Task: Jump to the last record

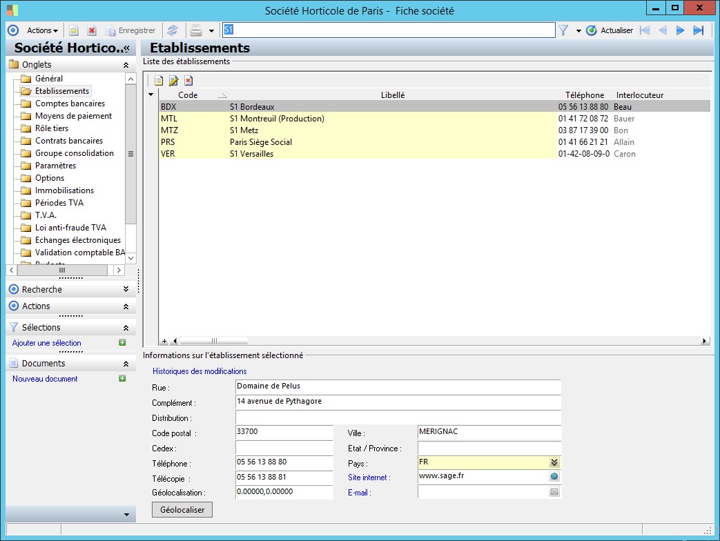Action: coord(698,30)
